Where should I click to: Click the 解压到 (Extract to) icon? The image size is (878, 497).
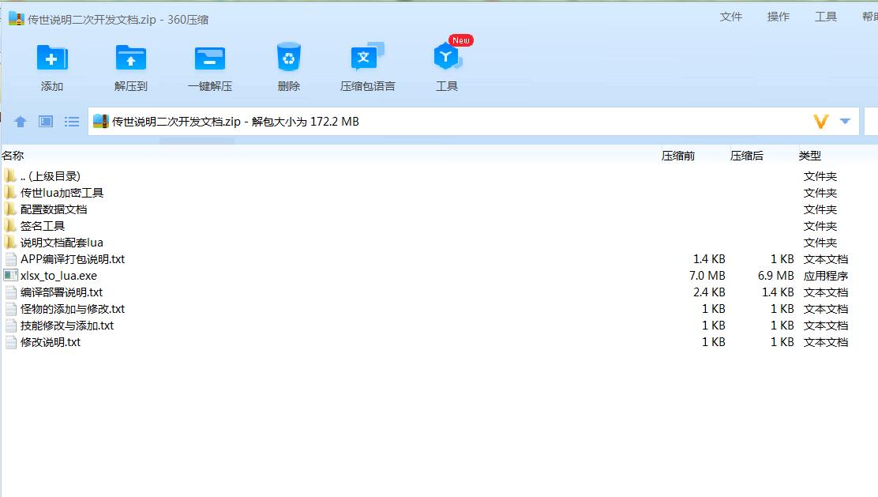(131, 59)
